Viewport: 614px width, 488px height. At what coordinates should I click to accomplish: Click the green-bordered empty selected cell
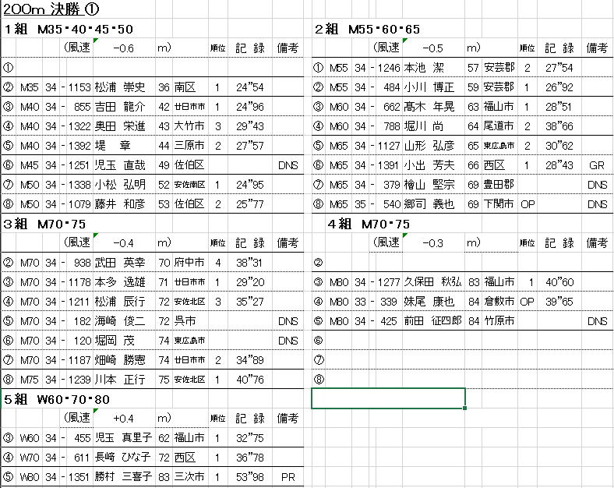tap(388, 398)
